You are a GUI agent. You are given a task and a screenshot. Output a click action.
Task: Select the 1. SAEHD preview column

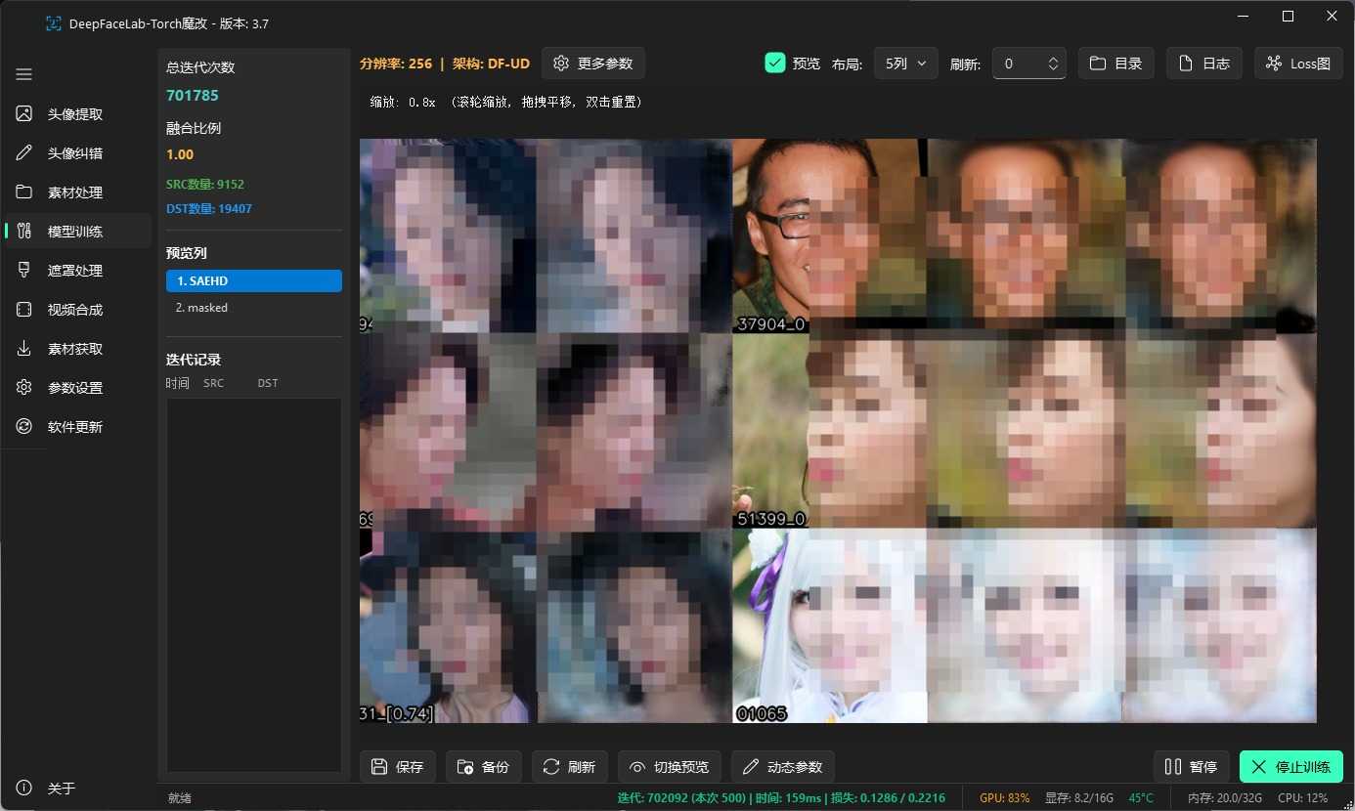(x=253, y=281)
